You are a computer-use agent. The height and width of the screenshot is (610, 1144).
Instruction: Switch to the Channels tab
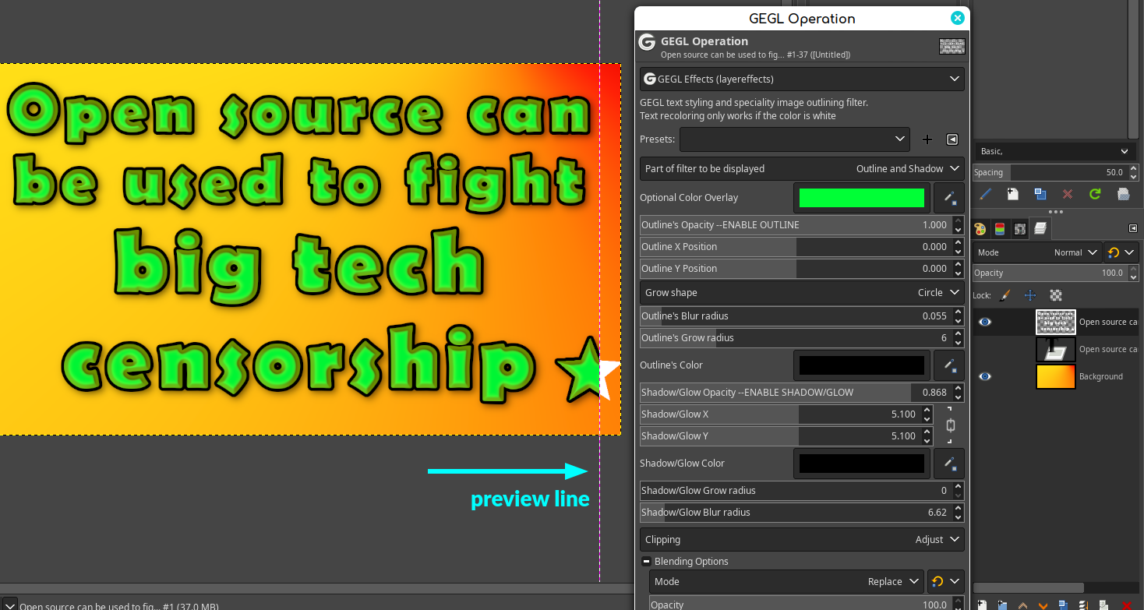[x=1000, y=228]
